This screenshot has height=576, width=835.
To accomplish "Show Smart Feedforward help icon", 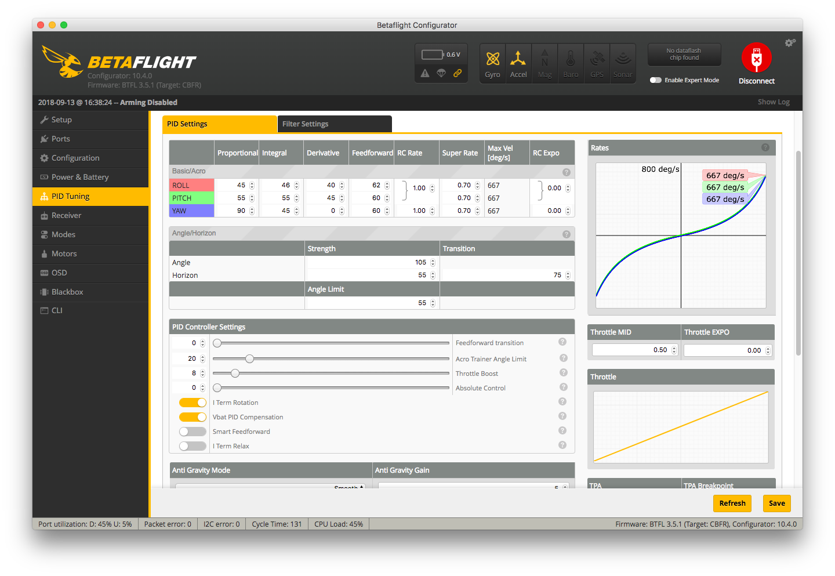I will pyautogui.click(x=562, y=430).
